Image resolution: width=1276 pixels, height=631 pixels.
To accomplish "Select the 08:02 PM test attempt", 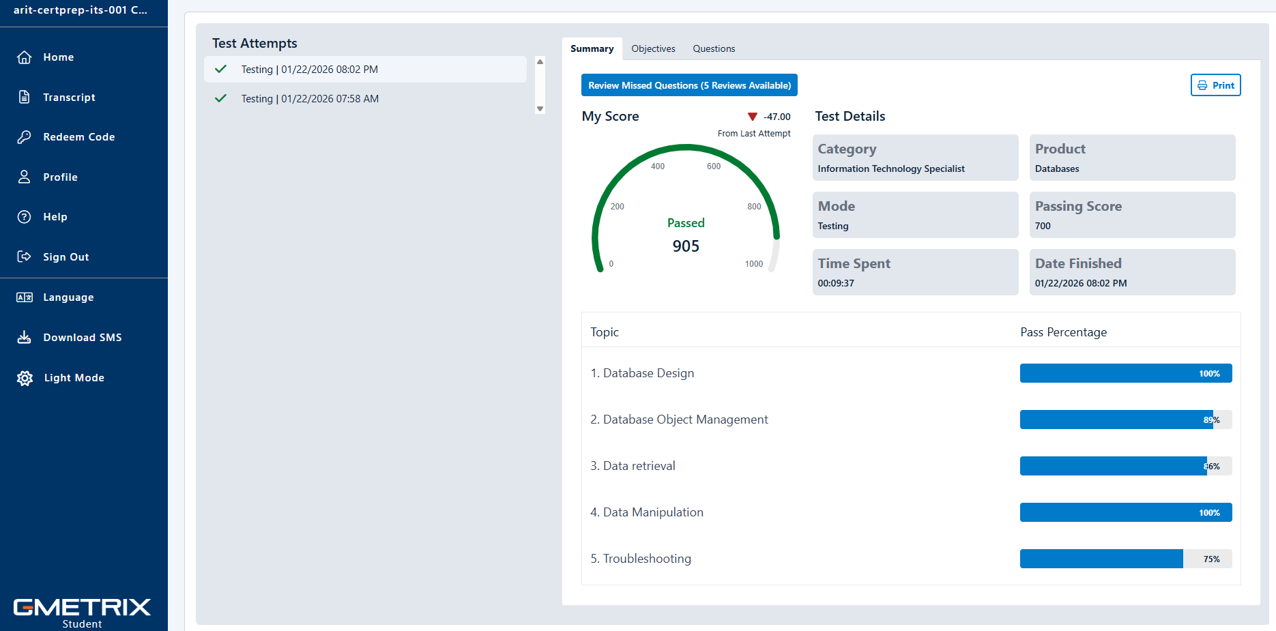I will [x=309, y=70].
